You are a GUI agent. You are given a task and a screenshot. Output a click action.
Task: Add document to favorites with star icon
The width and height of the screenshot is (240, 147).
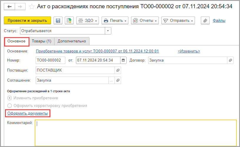[32, 6]
